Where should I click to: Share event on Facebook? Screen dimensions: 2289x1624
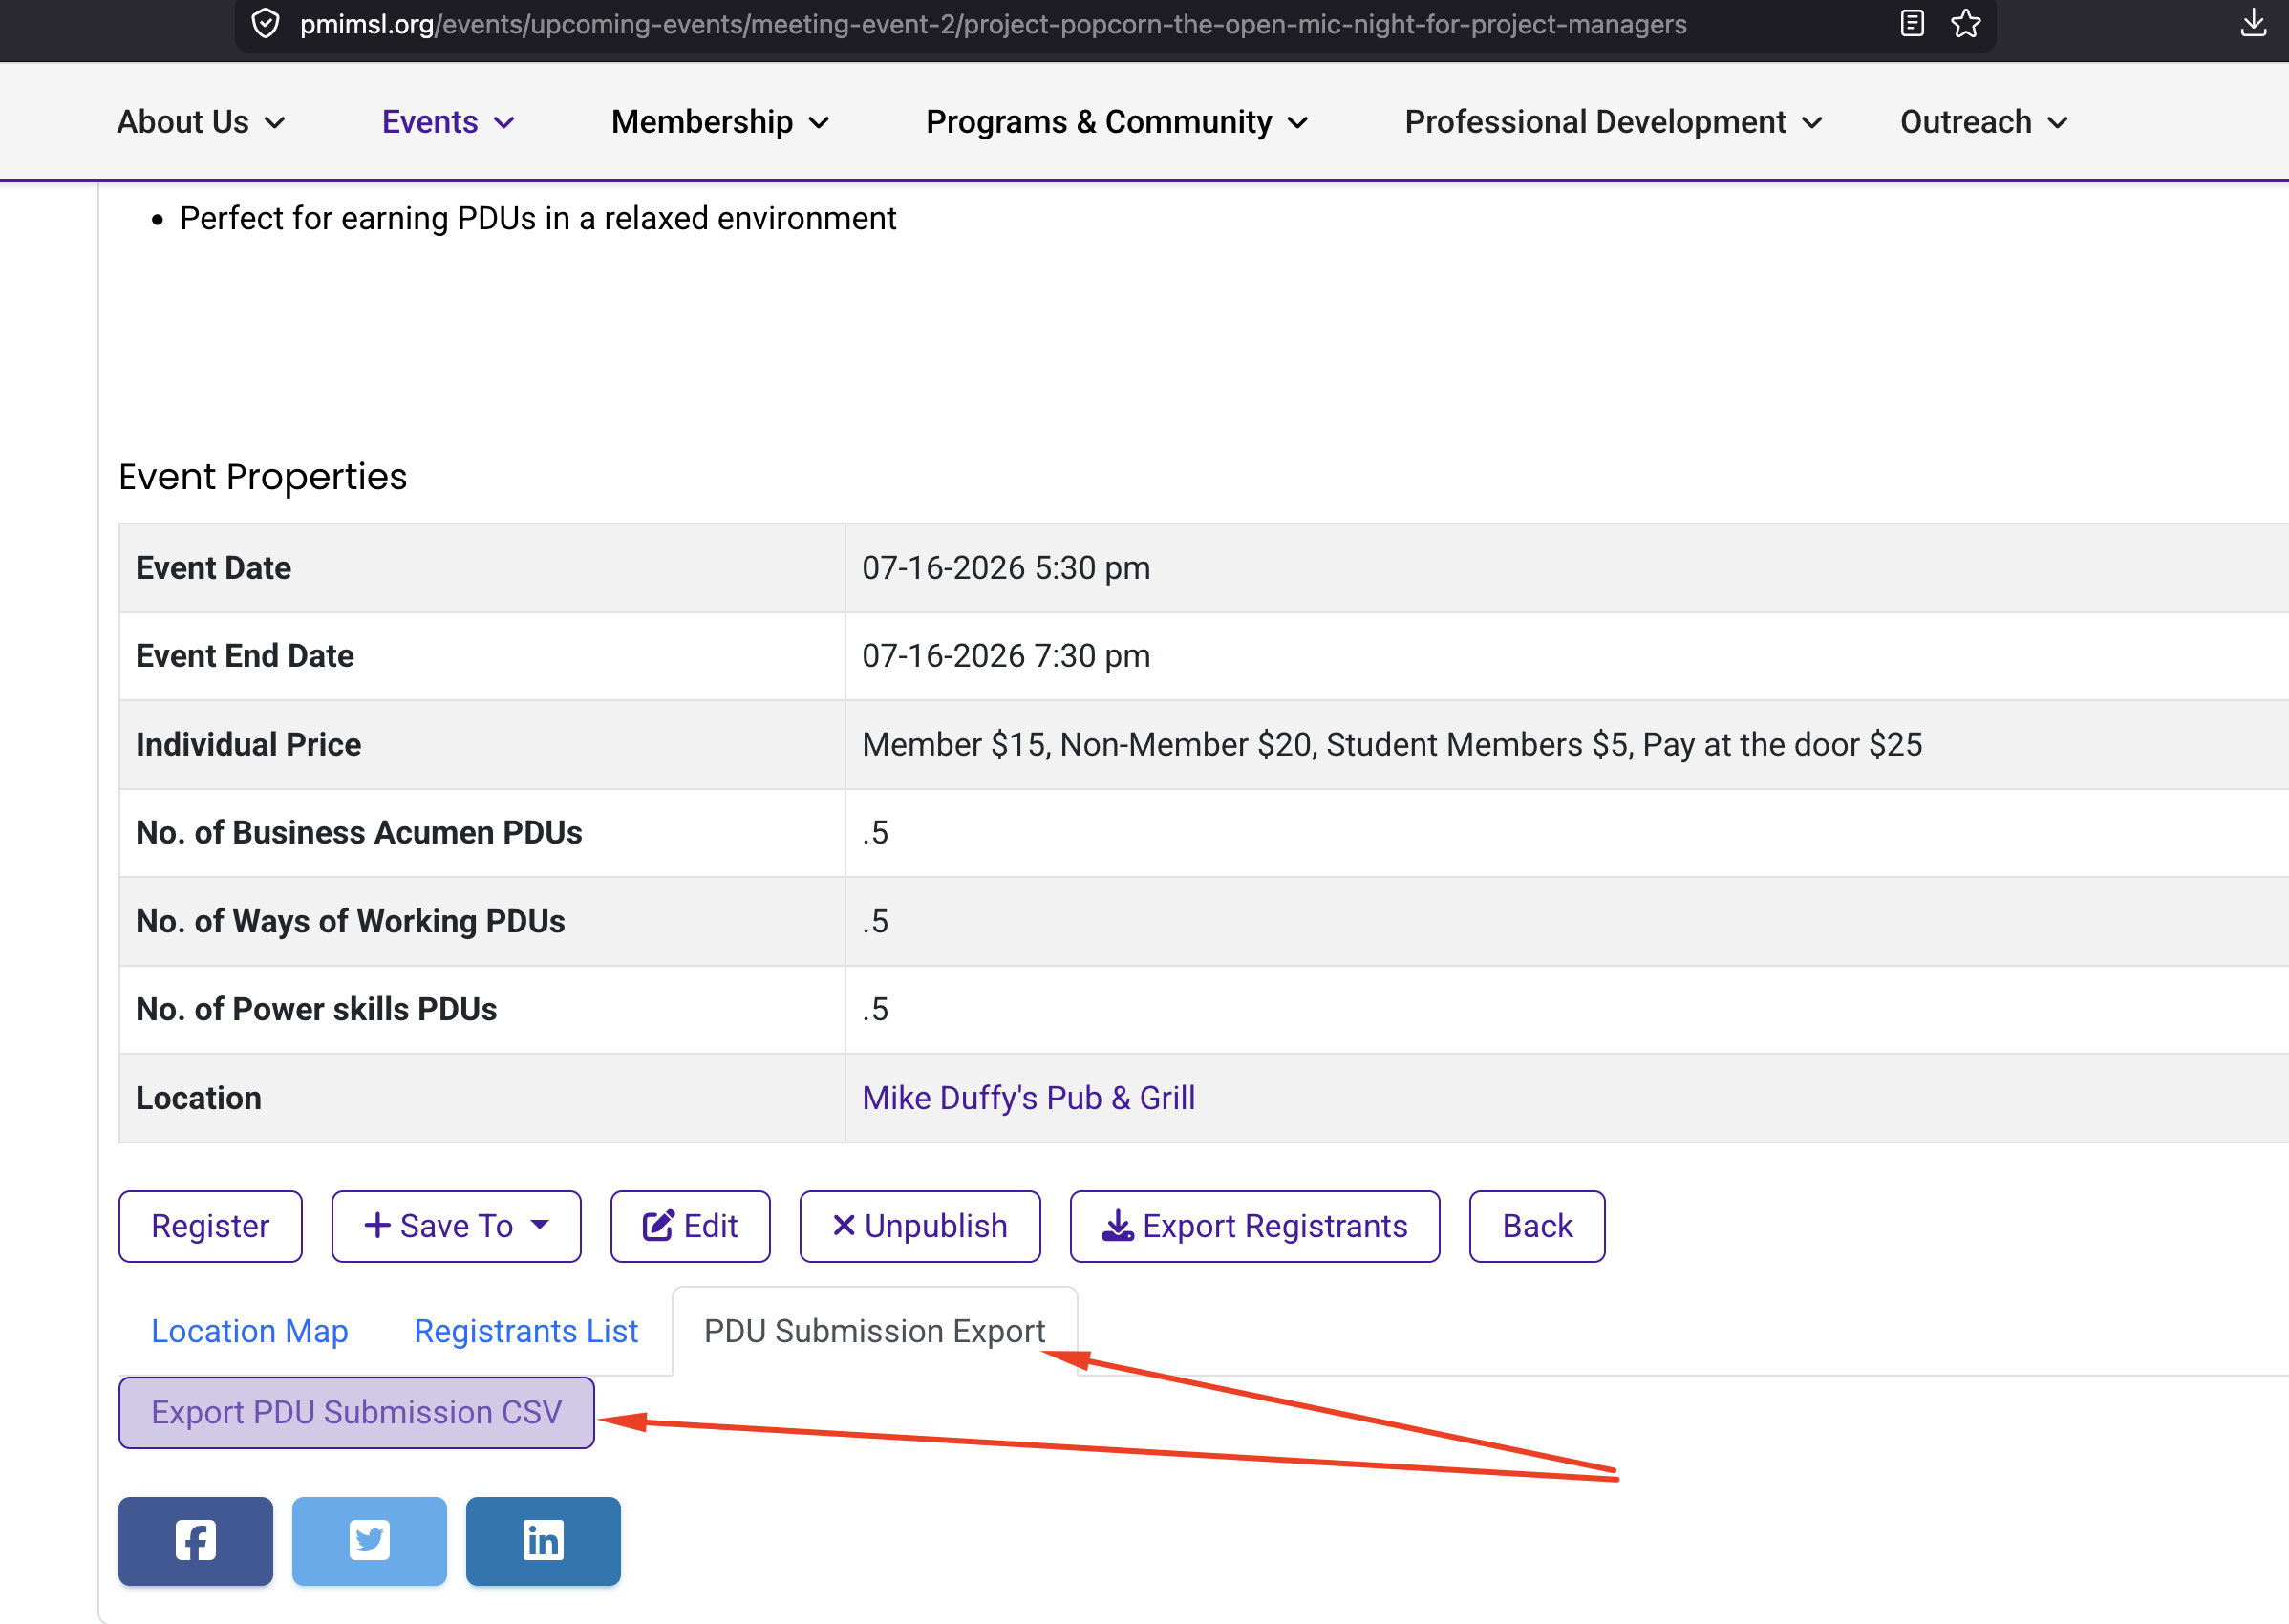pos(196,1540)
